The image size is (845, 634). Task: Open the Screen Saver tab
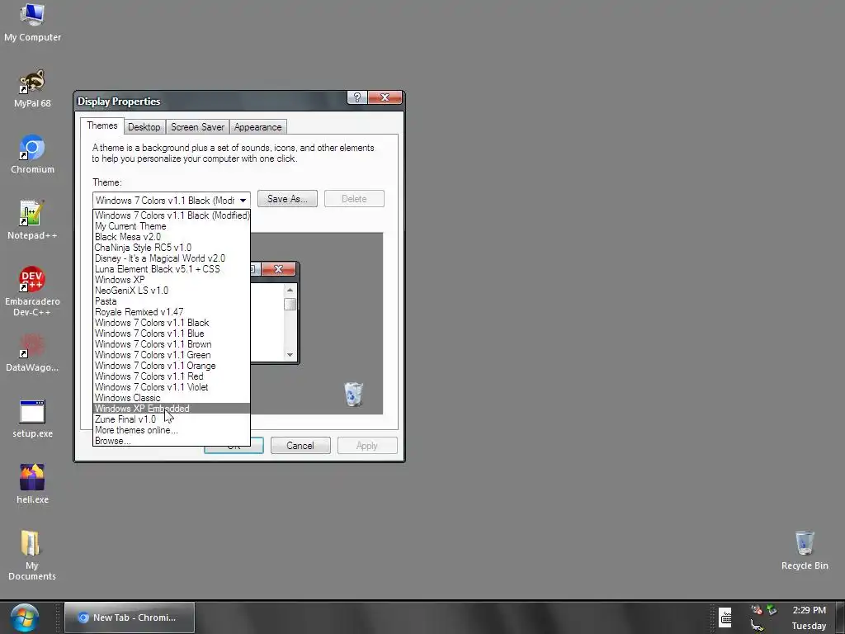point(197,127)
